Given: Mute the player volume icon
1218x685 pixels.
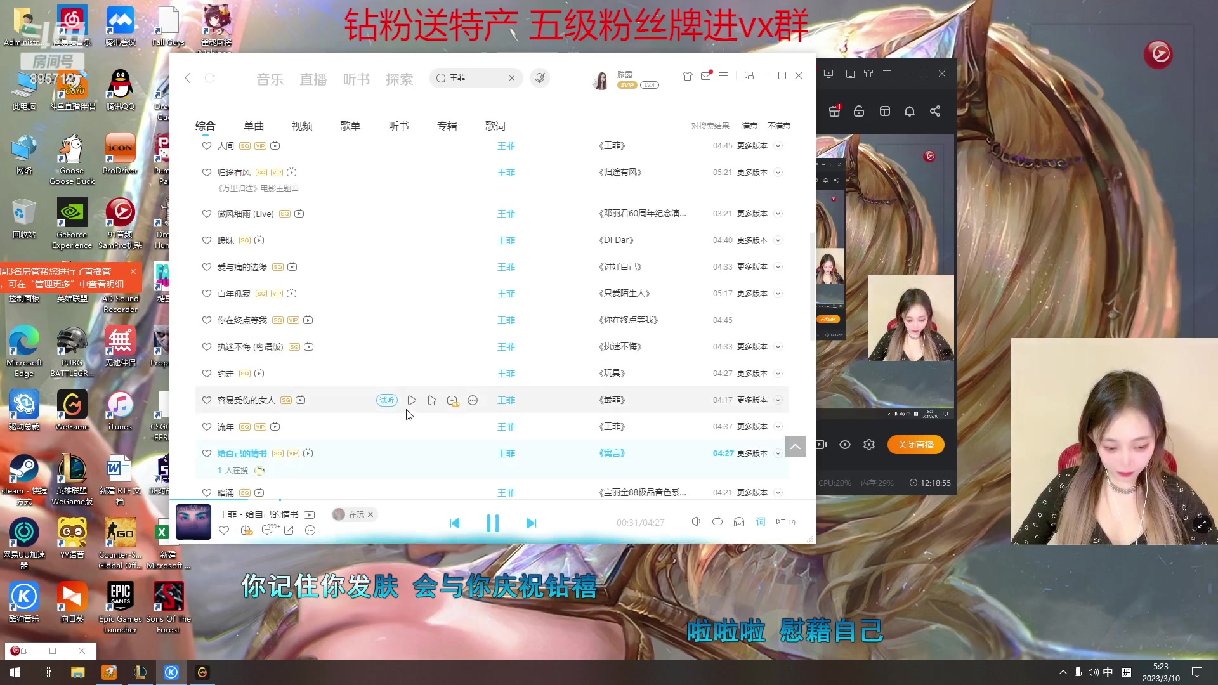Looking at the screenshot, I should [696, 521].
